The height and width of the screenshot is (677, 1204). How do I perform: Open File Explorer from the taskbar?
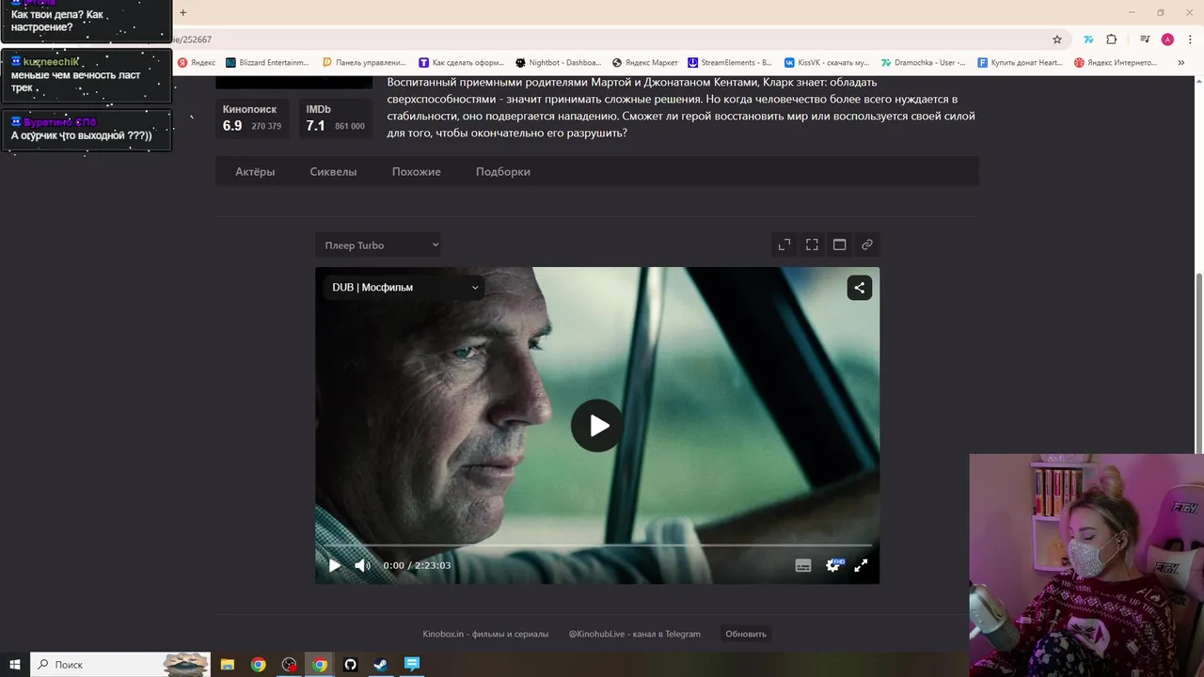(x=228, y=664)
